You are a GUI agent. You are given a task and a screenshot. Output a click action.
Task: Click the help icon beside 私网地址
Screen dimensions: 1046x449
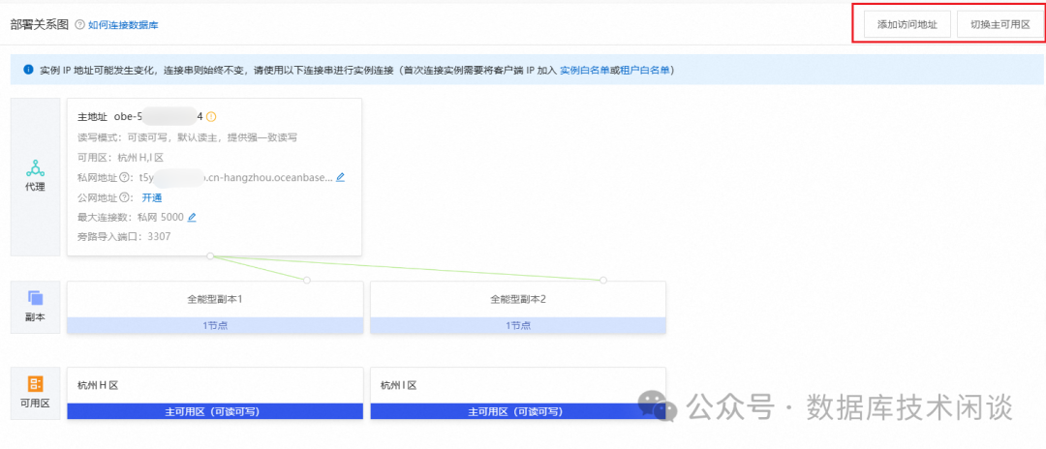tap(123, 178)
